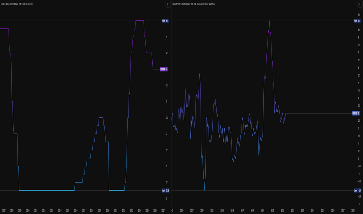363x214 pixels.
Task: Click the current inflation rate value tag showing 3
Action: [x=356, y=113]
